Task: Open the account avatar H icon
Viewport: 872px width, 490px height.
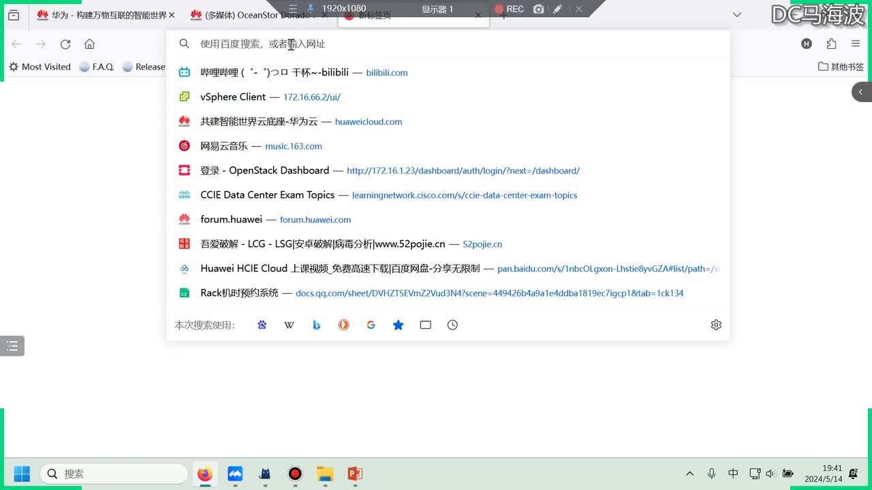Action: click(x=807, y=44)
